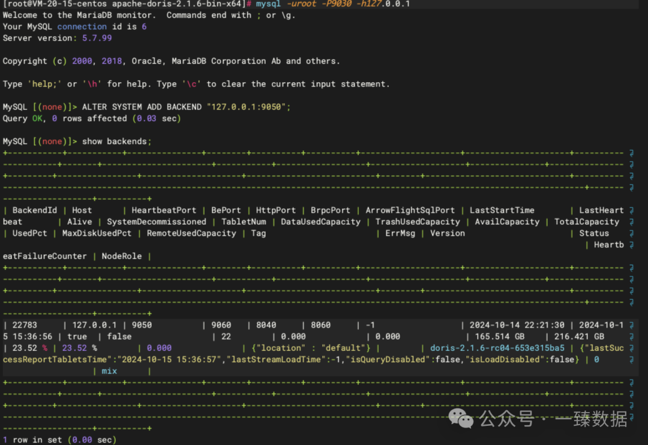Viewport: 648px width, 445px height.
Task: Click the RemoteUsedCapacity column header
Action: (x=191, y=233)
